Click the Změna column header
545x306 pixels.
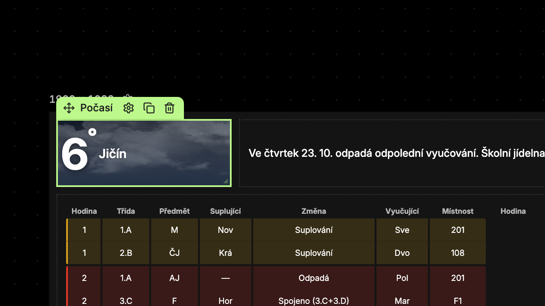pos(314,211)
